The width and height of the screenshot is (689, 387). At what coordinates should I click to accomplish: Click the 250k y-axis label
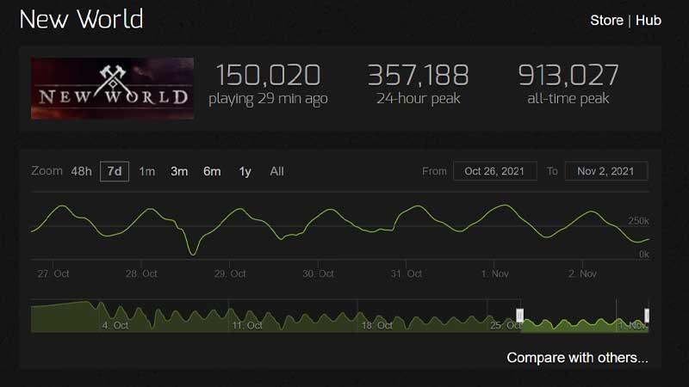(638, 221)
